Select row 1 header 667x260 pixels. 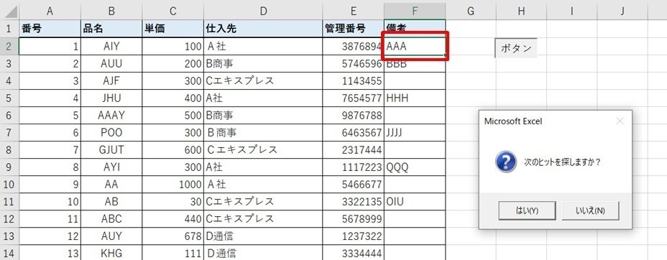pyautogui.click(x=9, y=29)
